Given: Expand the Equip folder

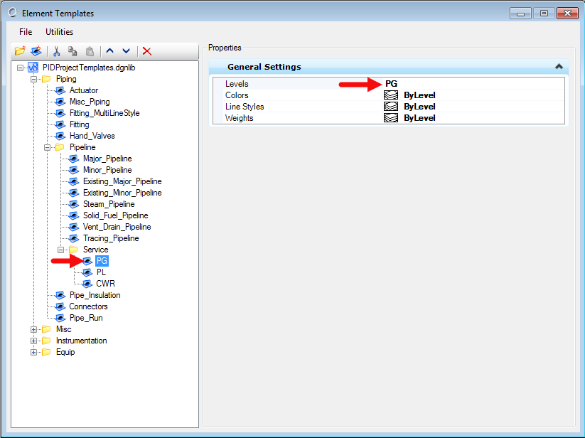Looking at the screenshot, I should pyautogui.click(x=33, y=352).
